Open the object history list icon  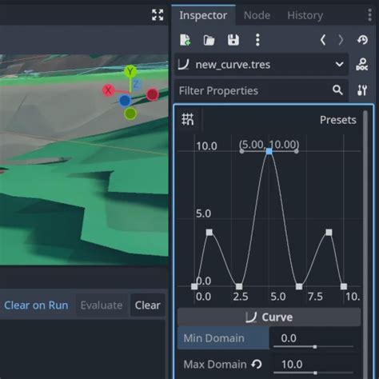[362, 40]
